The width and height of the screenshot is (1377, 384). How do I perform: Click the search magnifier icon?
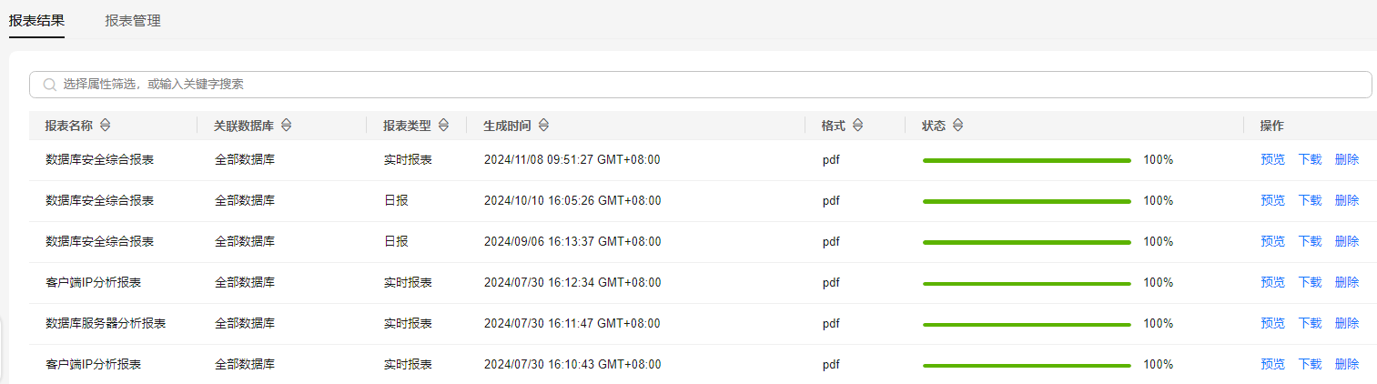point(50,85)
